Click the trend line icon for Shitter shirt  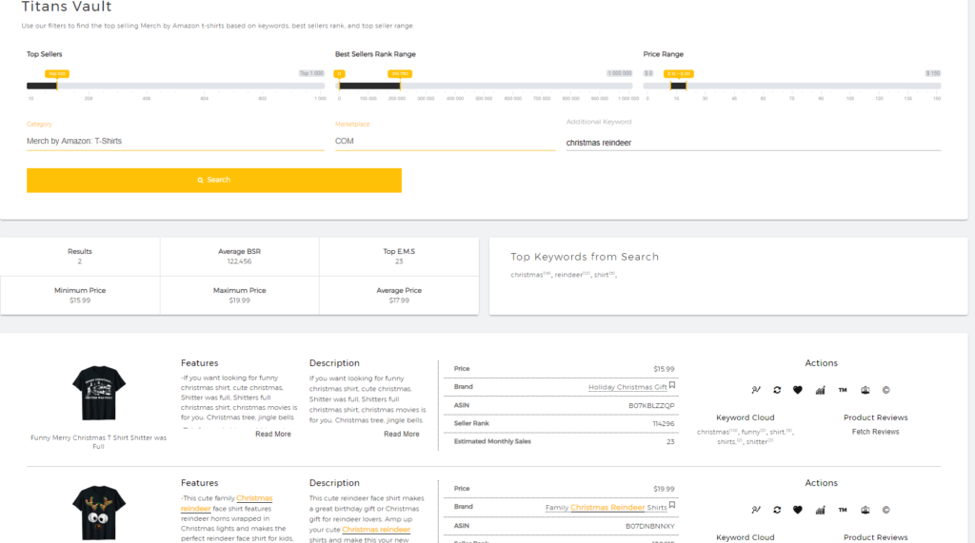755,390
